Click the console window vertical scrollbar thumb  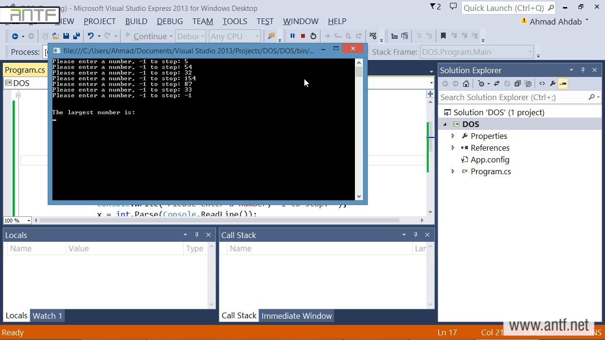coord(359,72)
